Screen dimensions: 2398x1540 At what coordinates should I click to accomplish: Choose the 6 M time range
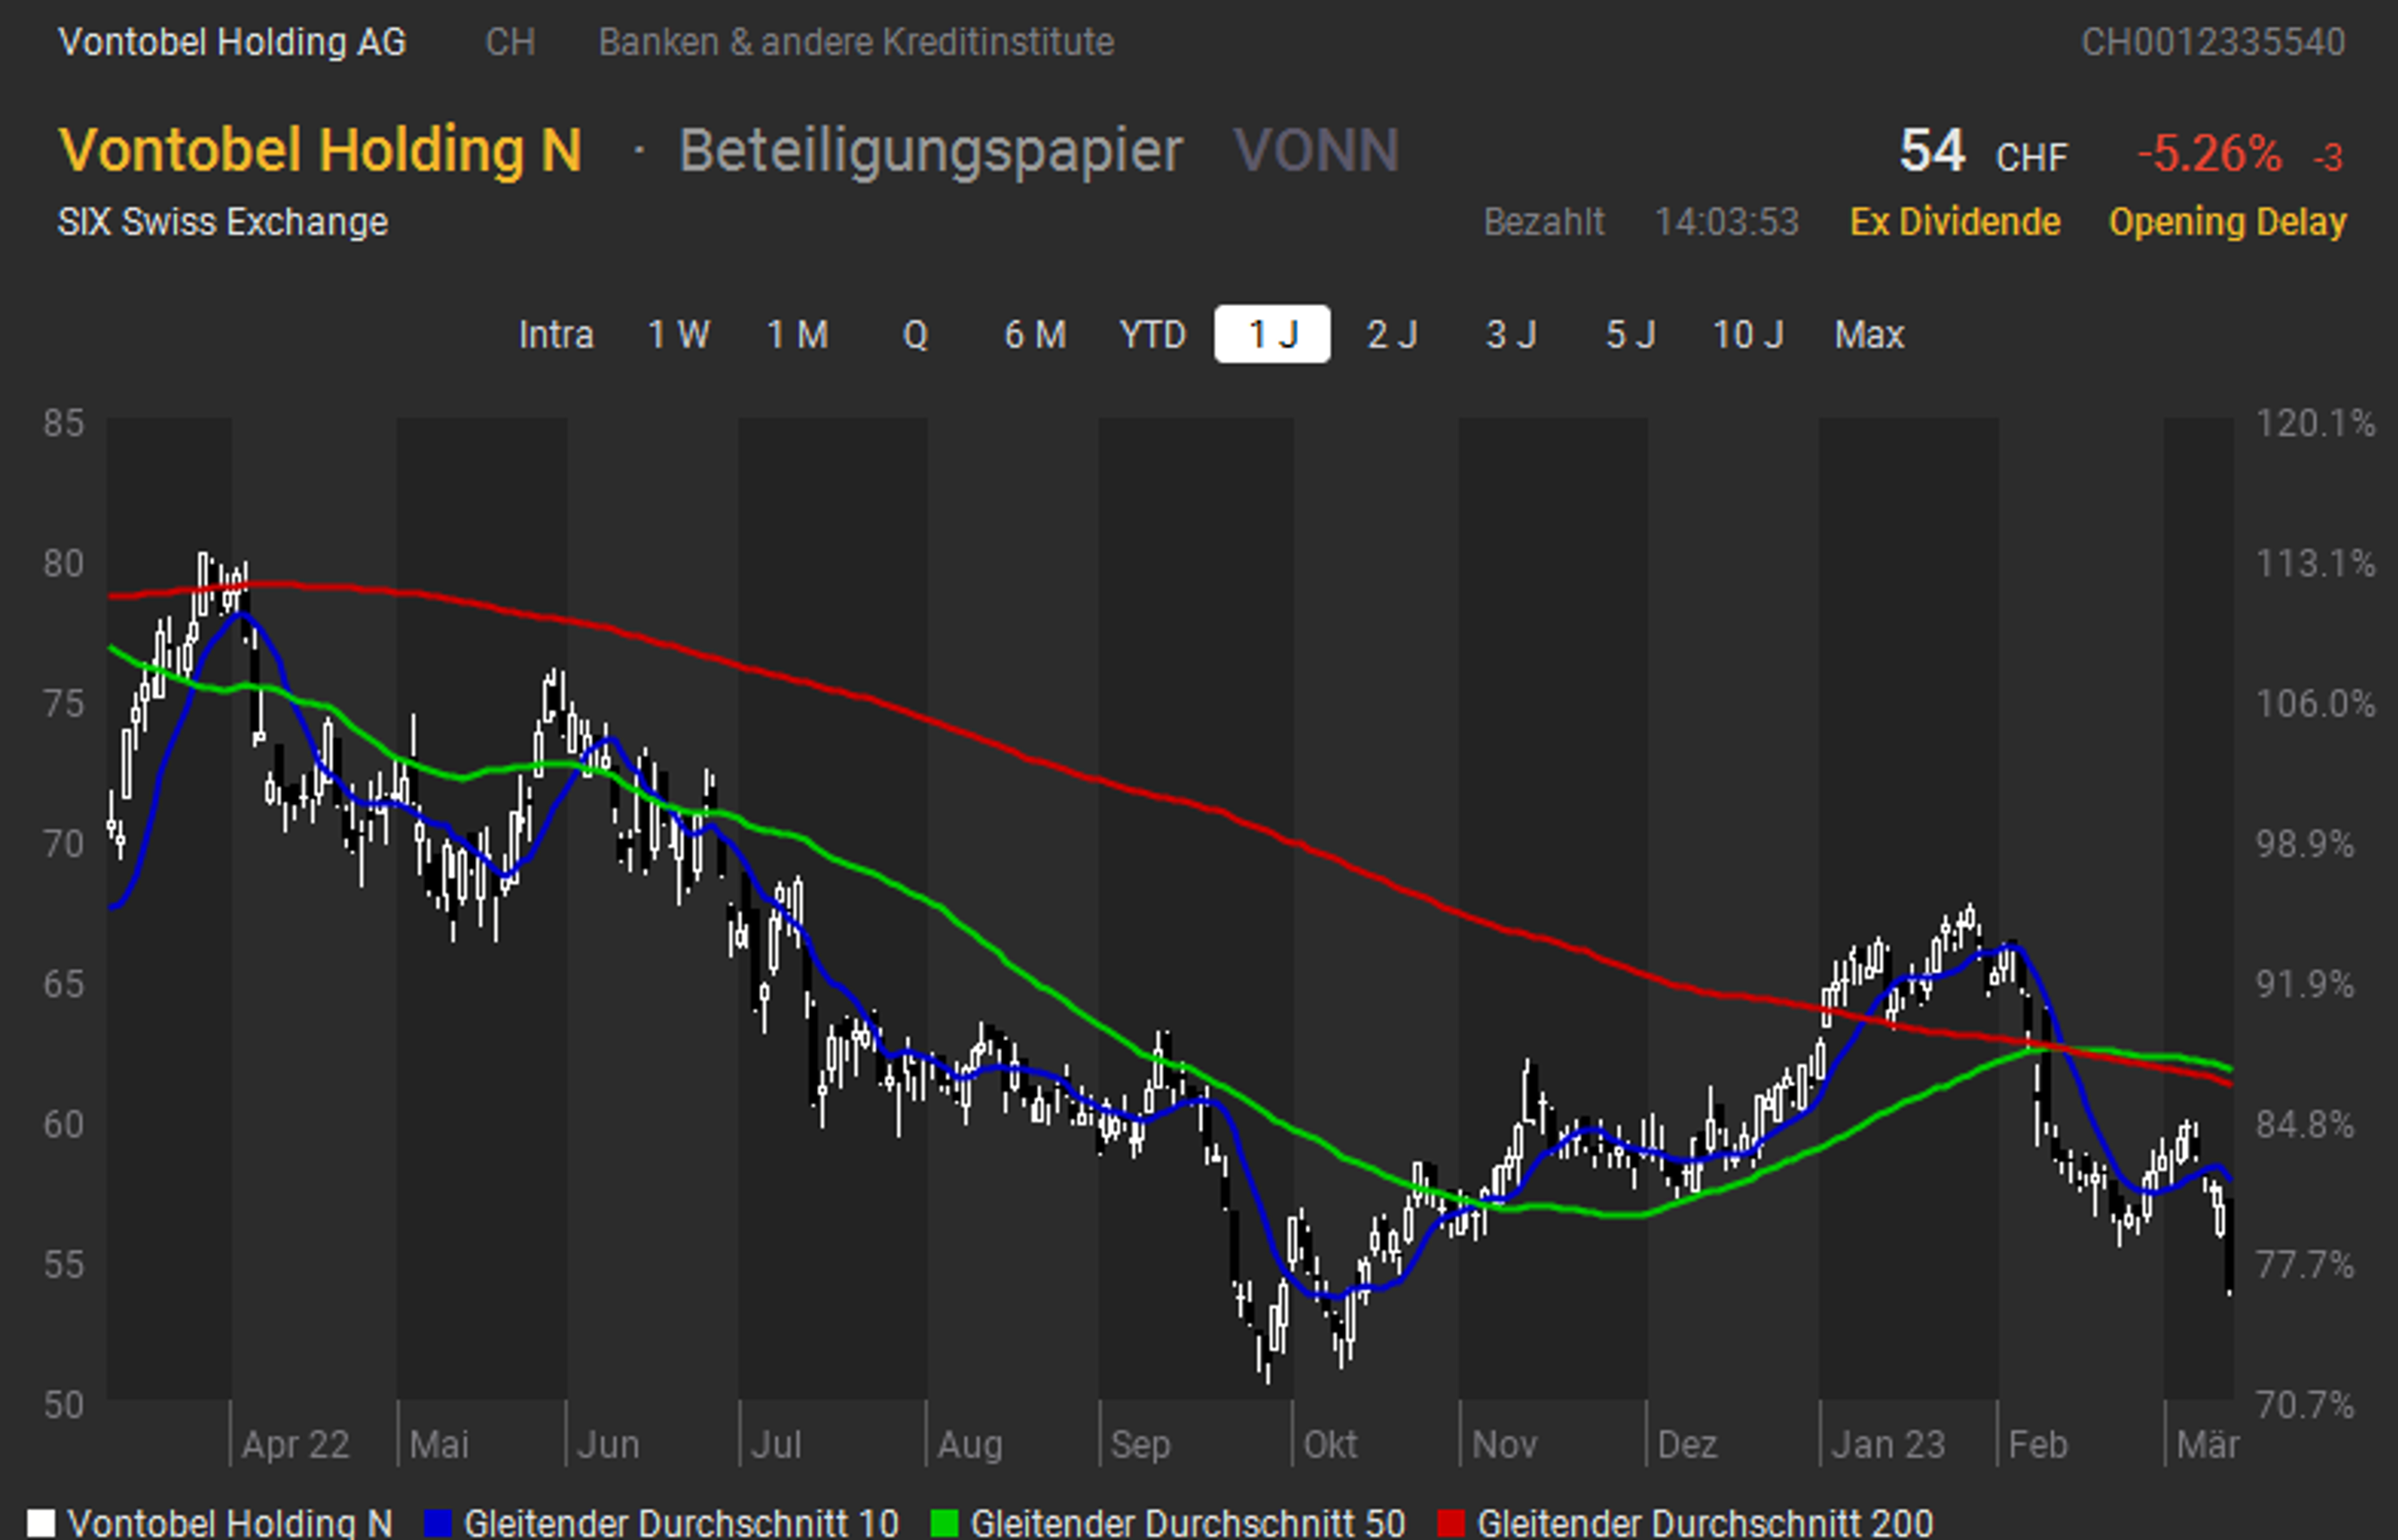click(x=1034, y=334)
